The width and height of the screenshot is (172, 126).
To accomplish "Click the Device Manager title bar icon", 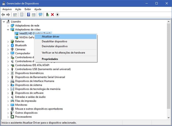I will (x=4, y=3).
